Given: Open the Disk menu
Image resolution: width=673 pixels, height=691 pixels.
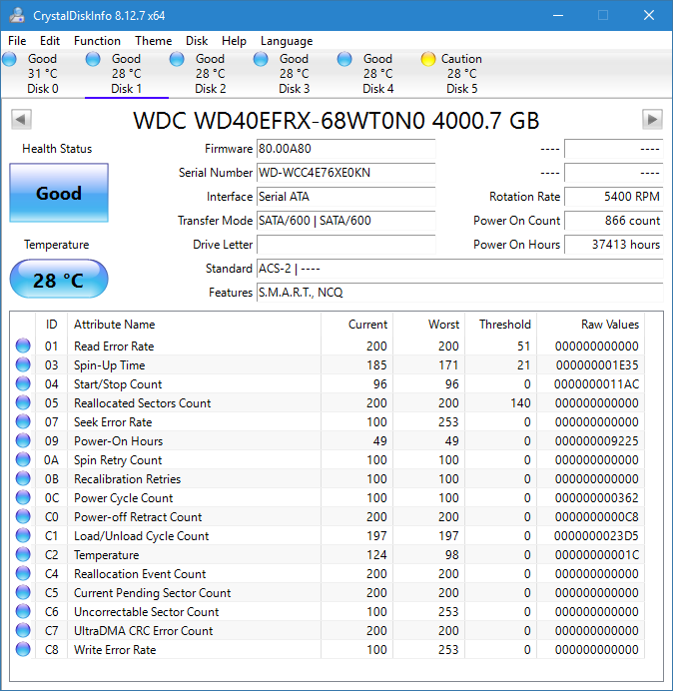Looking at the screenshot, I should coord(197,41).
